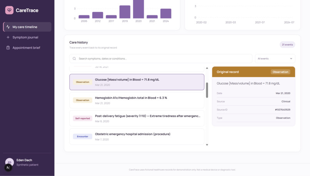The width and height of the screenshot is (310, 176).
Task: Click the CareTrace heart logo icon
Action: 9,10
